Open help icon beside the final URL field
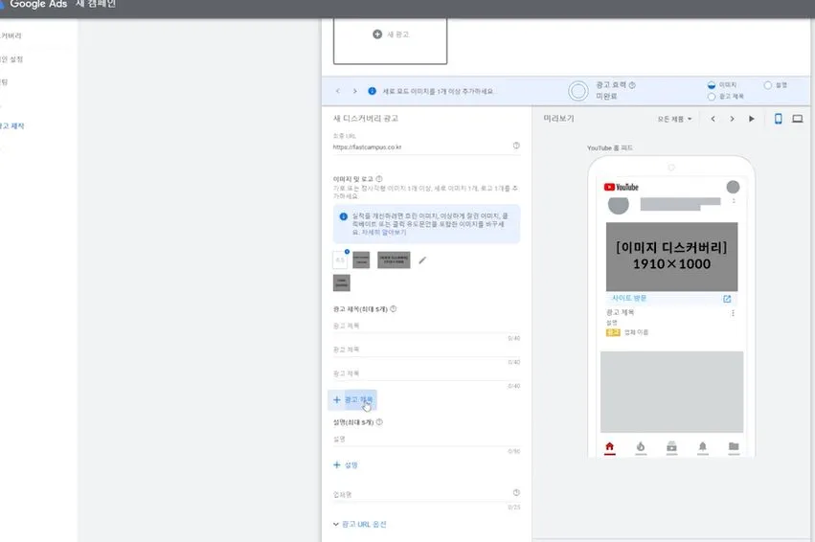 tap(516, 146)
